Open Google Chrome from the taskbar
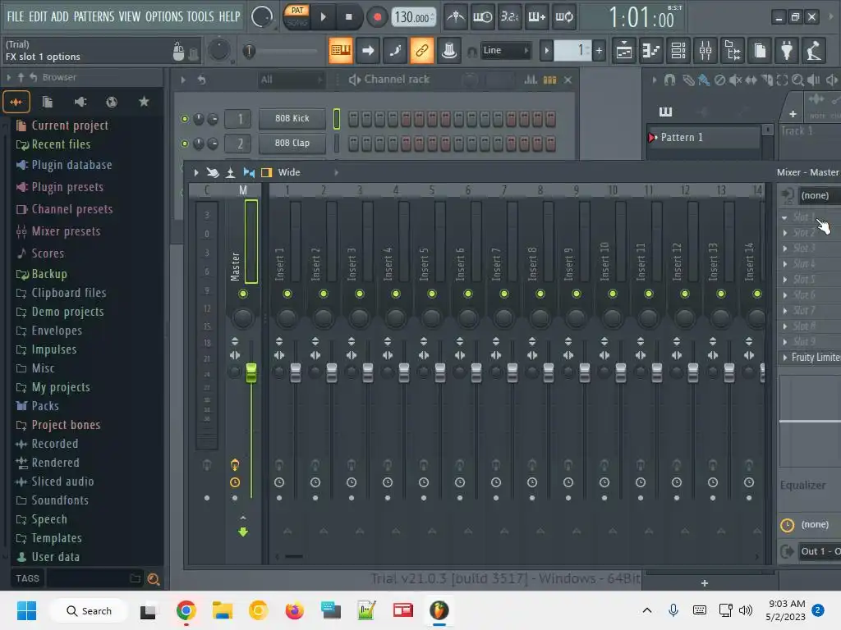841x630 pixels. tap(186, 610)
